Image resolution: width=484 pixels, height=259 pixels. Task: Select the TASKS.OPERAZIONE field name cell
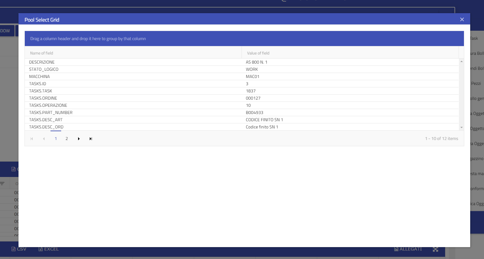click(x=133, y=105)
